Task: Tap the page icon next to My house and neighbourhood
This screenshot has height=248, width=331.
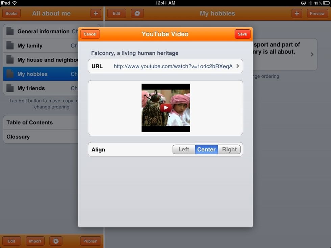Action: pyautogui.click(x=10, y=59)
